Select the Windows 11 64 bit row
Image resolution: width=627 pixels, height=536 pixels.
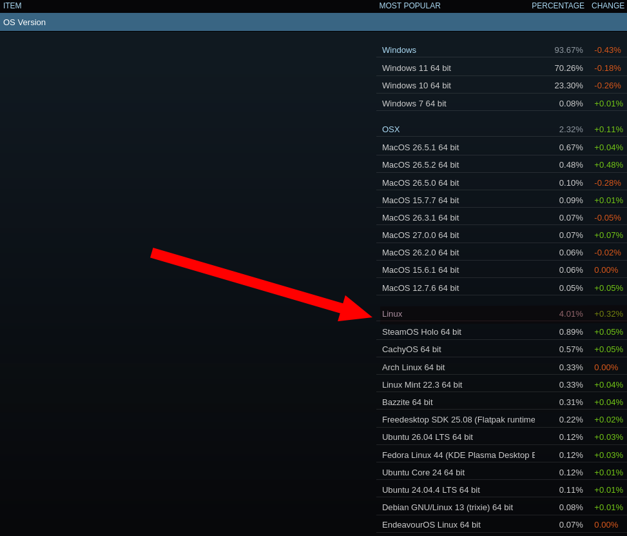(x=501, y=68)
